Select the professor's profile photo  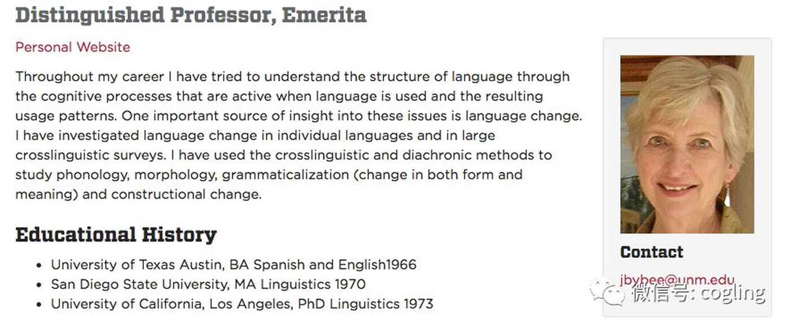[687, 144]
